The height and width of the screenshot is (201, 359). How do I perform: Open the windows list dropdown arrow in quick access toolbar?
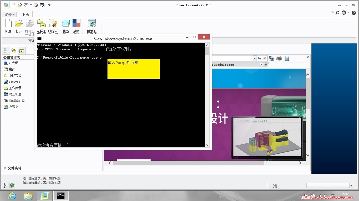31,5
